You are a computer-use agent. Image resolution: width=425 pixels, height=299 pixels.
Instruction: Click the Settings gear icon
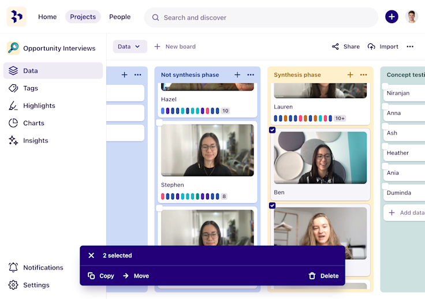[x=13, y=285]
